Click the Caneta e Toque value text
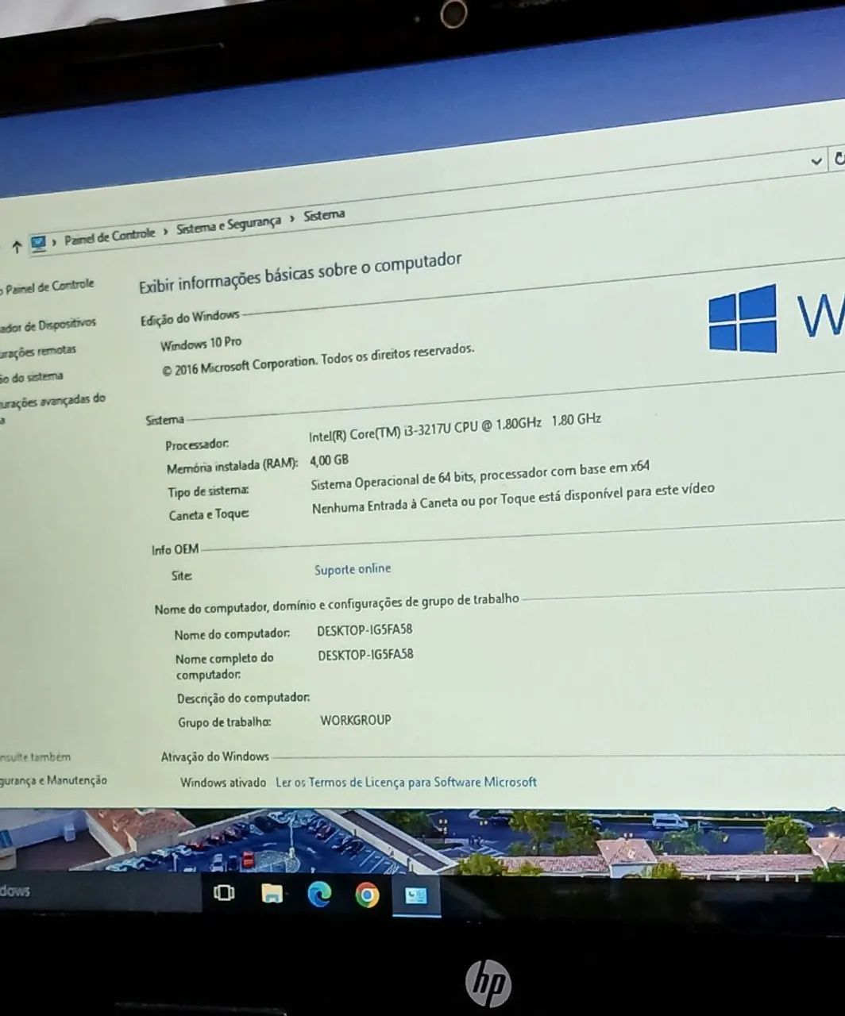The height and width of the screenshot is (1016, 845). tap(513, 498)
